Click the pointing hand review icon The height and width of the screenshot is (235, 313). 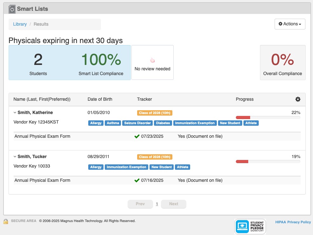(152, 60)
